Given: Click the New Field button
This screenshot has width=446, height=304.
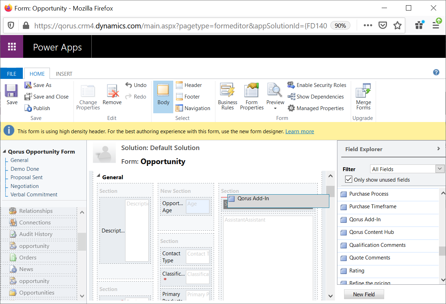Looking at the screenshot, I should [x=364, y=294].
